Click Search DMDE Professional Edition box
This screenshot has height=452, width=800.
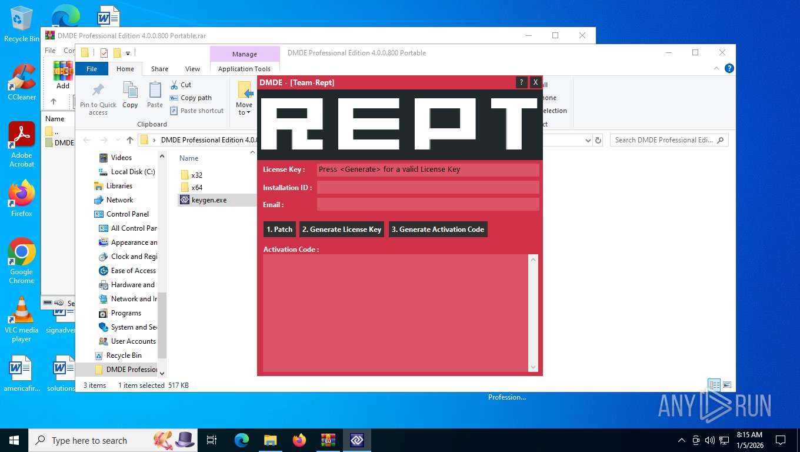tap(669, 140)
